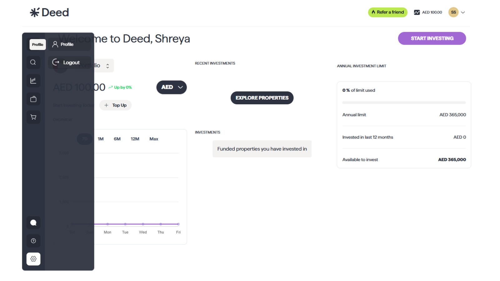Click the Wednesday data point on chart
The width and height of the screenshot is (500, 281).
[143, 224]
